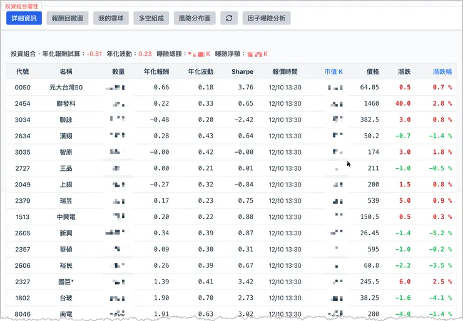Click the 3.76 Sharpe value
This screenshot has height=321, width=463.
point(246,88)
